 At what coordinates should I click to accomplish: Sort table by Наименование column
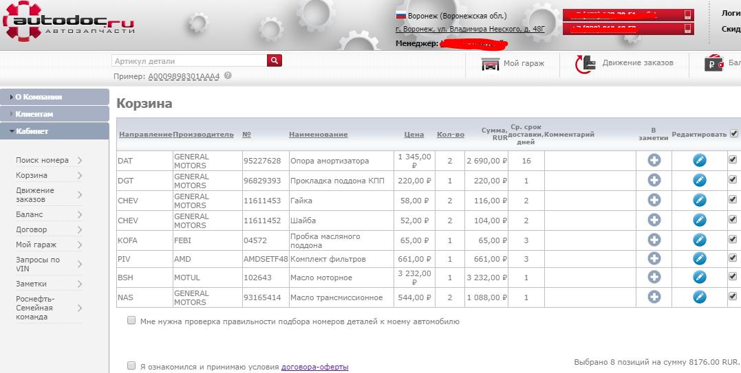318,135
